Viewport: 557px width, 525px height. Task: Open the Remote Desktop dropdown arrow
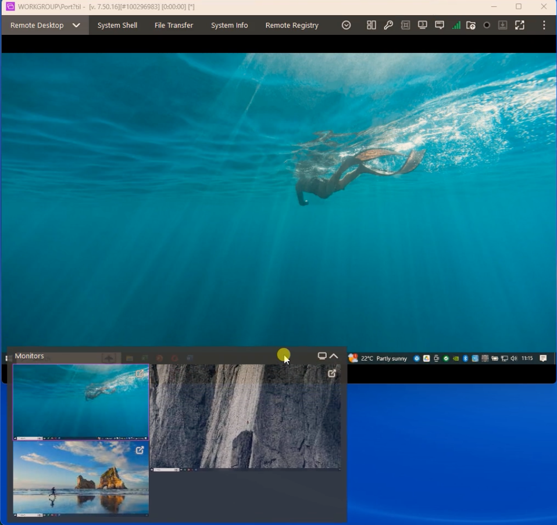[76, 26]
